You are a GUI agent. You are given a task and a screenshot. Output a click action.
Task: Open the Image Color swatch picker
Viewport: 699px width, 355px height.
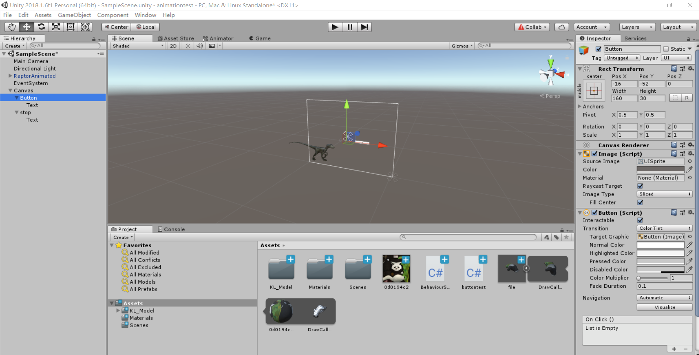(660, 169)
